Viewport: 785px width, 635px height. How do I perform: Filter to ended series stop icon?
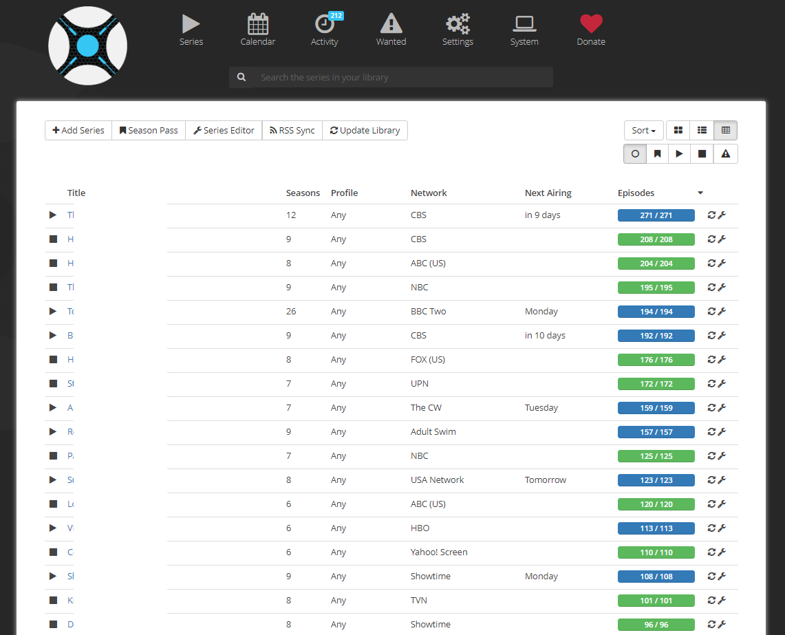pos(702,153)
